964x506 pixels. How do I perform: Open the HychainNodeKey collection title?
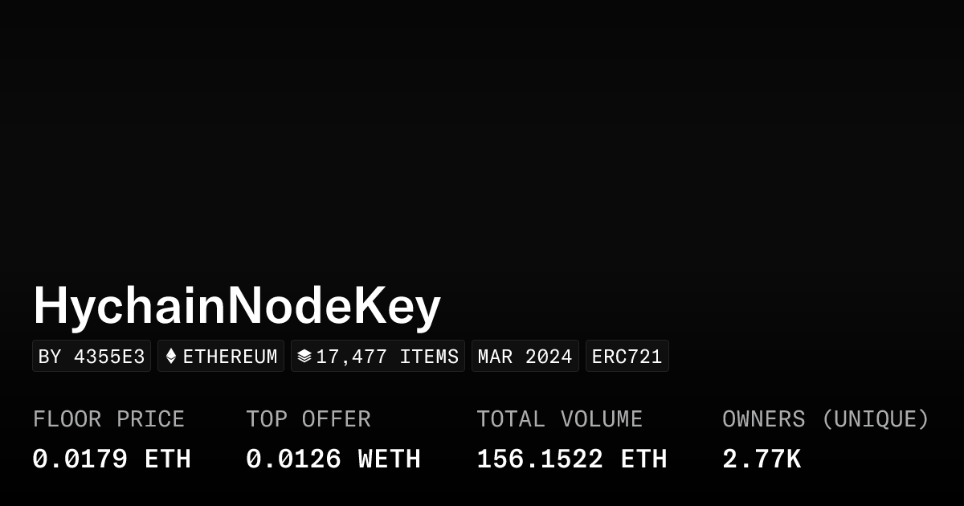[x=237, y=306]
